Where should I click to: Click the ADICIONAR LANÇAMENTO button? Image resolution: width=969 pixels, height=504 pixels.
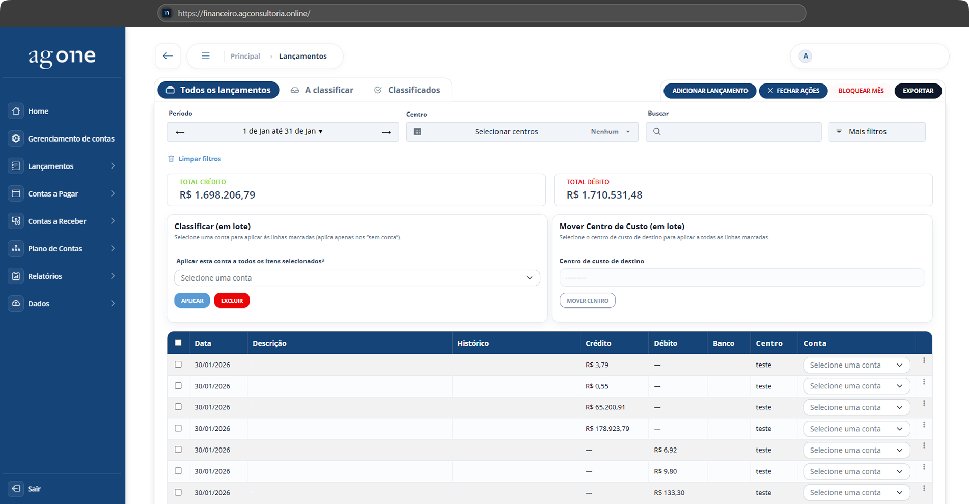coord(710,91)
